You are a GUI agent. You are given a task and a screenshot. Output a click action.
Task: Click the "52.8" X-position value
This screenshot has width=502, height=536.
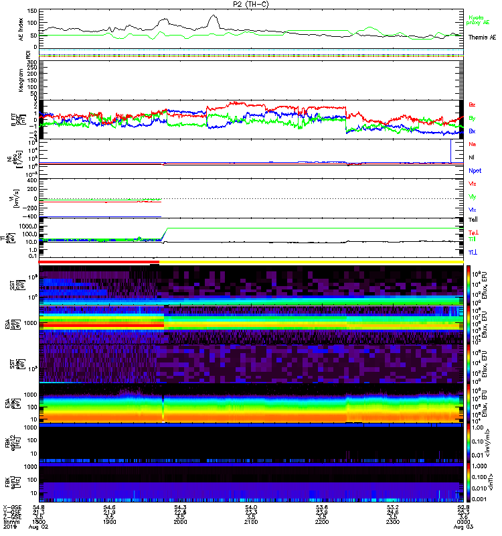point(463,507)
